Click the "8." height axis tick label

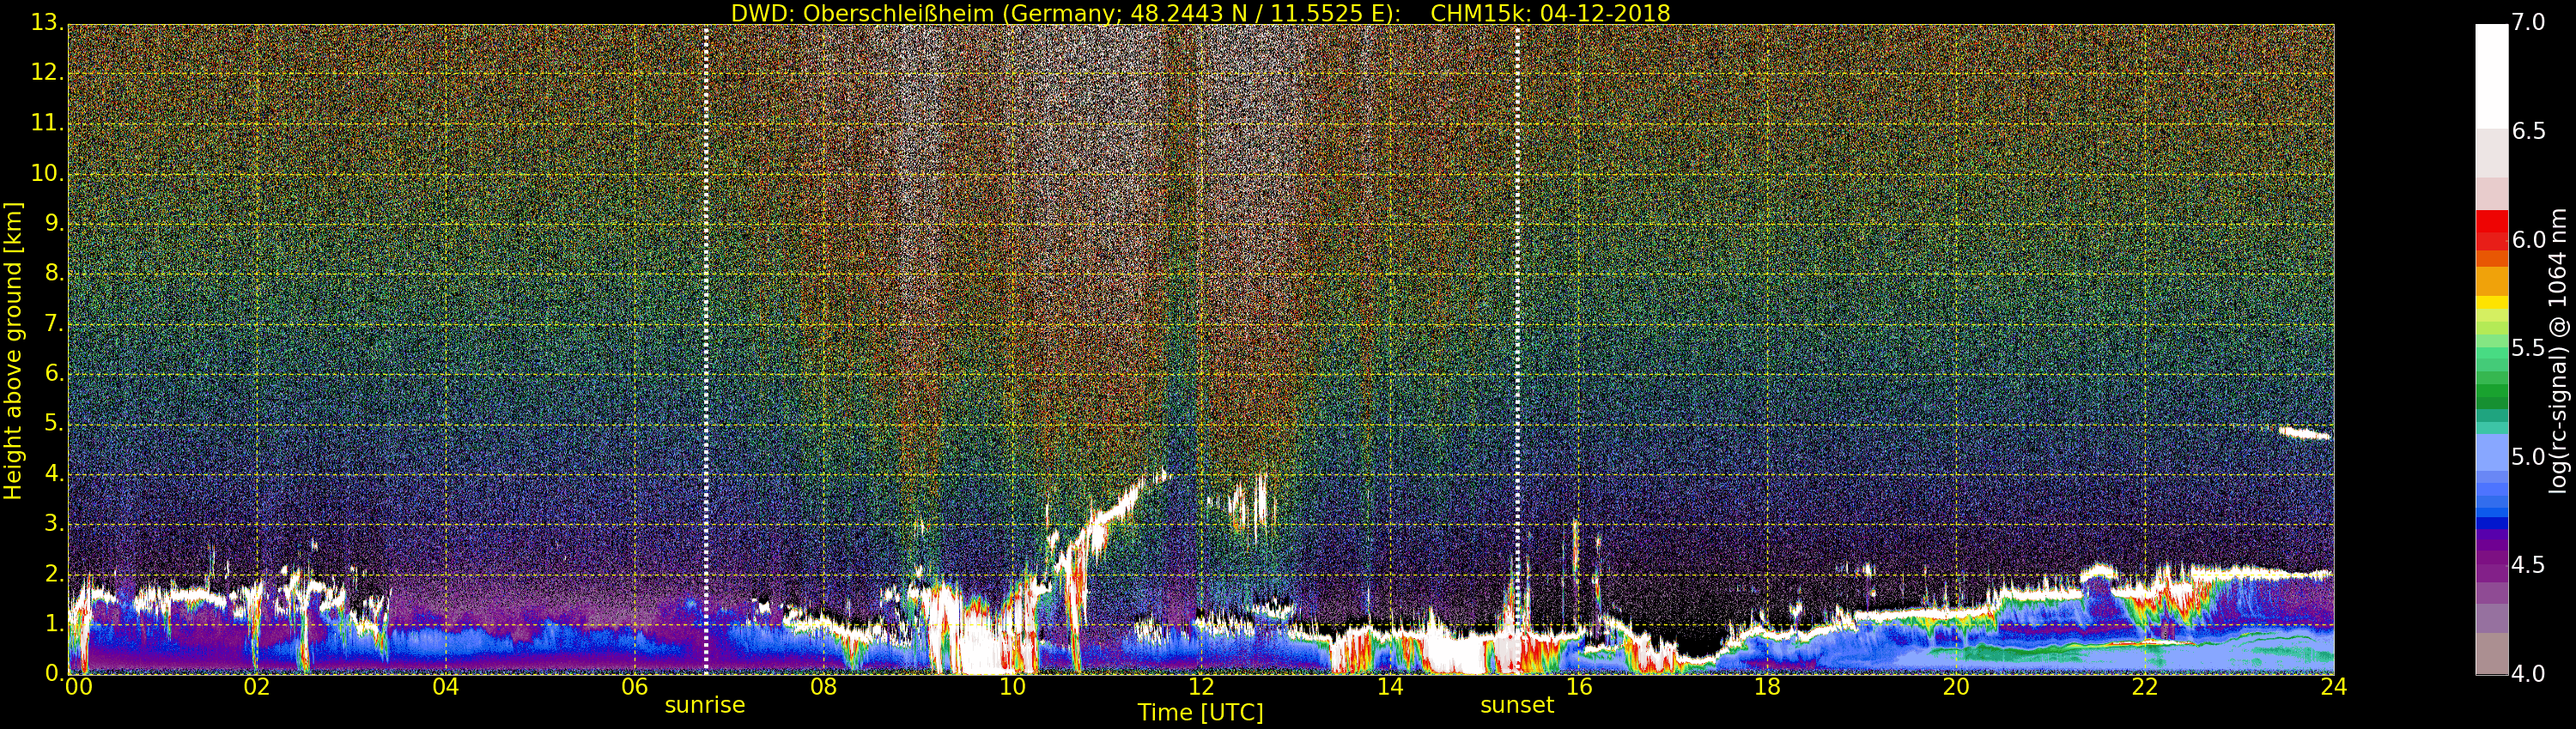[54, 274]
